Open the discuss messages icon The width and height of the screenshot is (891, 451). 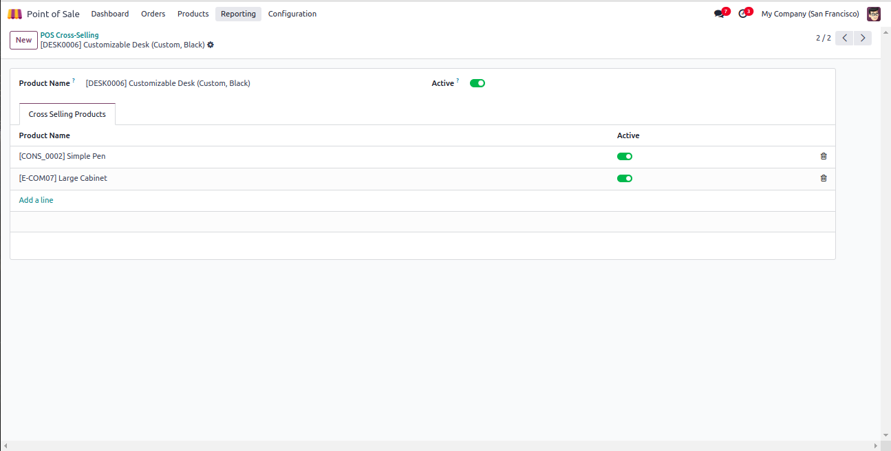tap(719, 14)
